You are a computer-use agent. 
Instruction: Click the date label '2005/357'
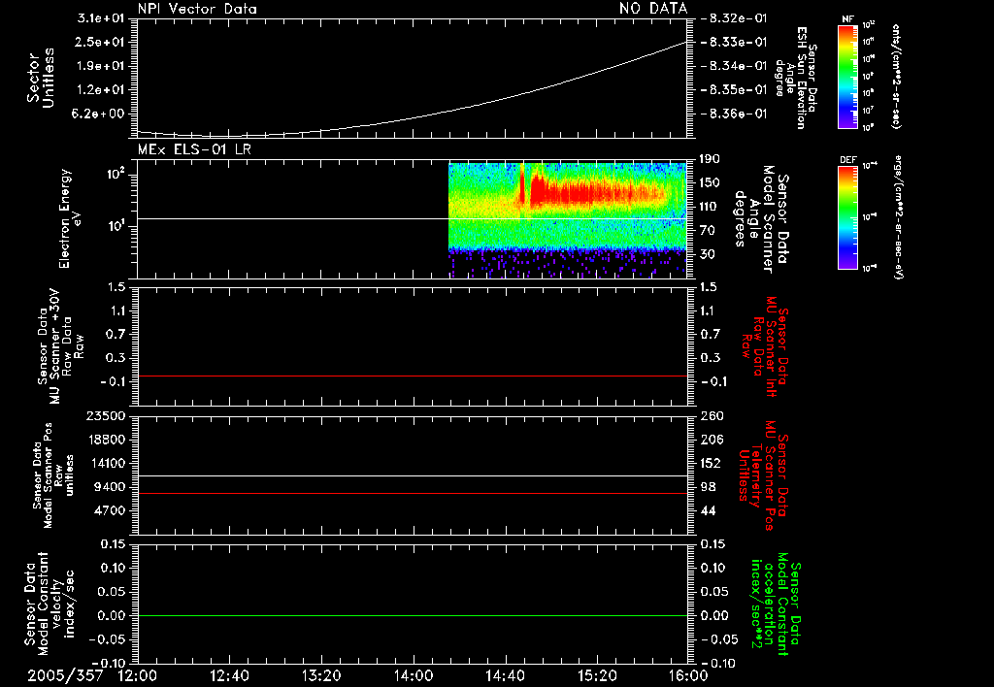tap(65, 675)
